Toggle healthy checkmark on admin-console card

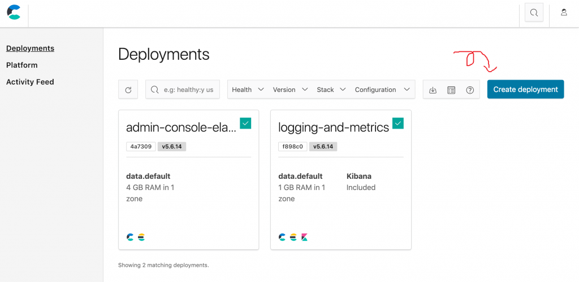[x=245, y=123]
